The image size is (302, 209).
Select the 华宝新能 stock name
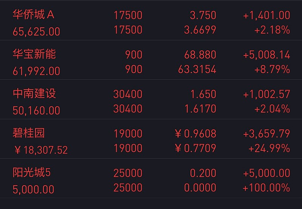34,54
